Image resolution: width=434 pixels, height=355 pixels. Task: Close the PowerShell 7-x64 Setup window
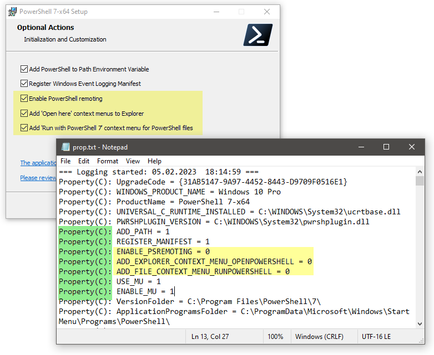point(267,12)
